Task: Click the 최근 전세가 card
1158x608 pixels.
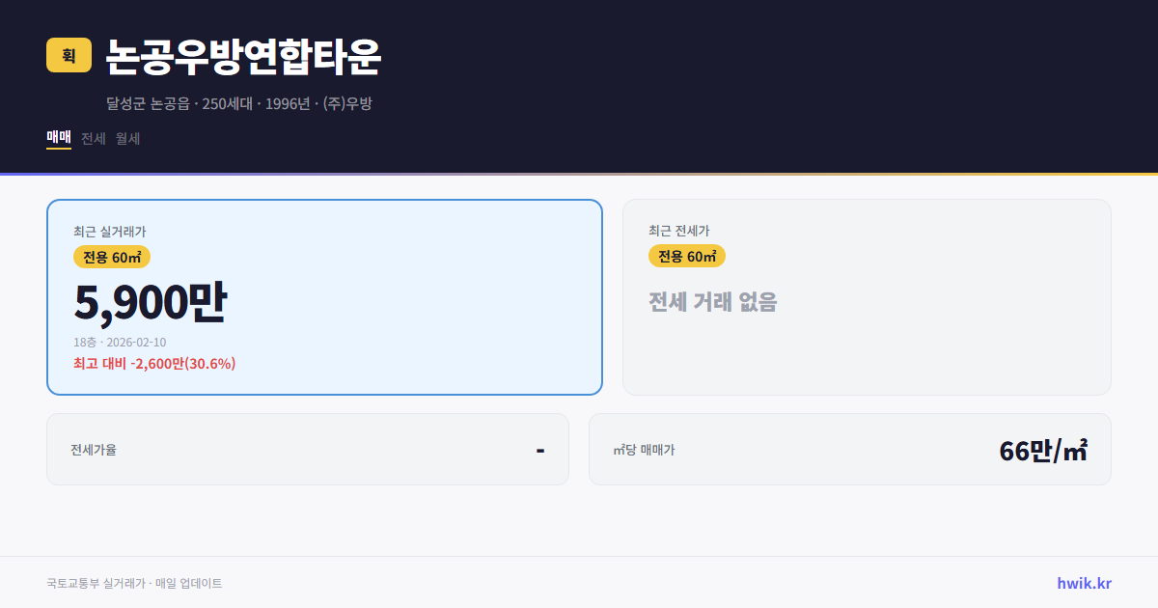Action: pos(867,296)
